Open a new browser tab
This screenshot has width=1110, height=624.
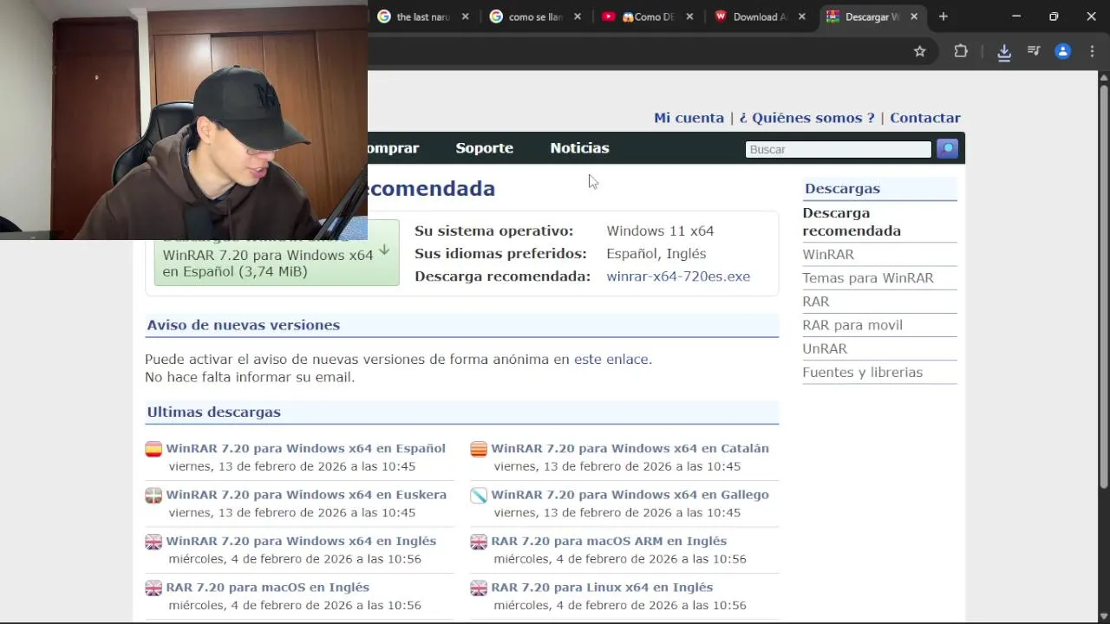(x=943, y=16)
